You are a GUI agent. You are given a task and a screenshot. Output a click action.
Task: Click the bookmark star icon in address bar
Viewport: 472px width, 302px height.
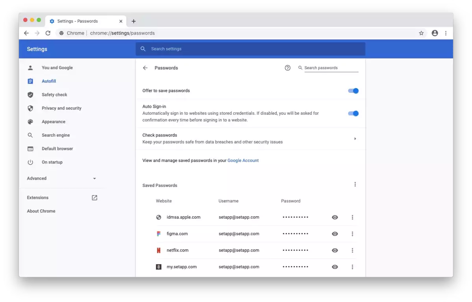(421, 33)
